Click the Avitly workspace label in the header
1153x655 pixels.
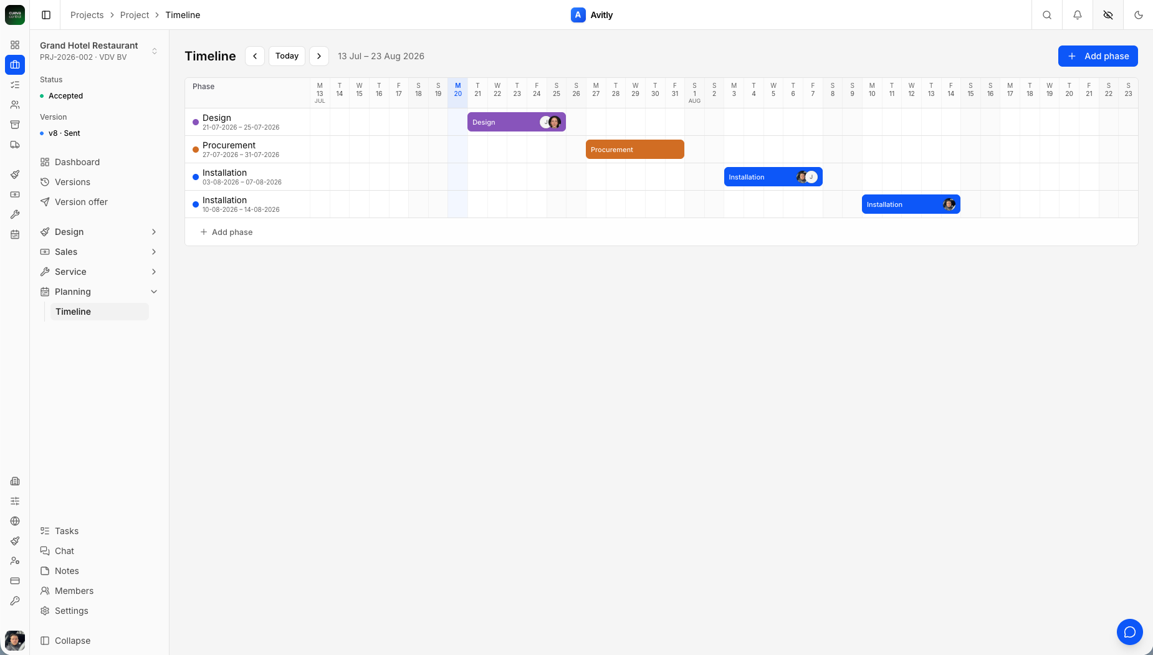click(592, 15)
